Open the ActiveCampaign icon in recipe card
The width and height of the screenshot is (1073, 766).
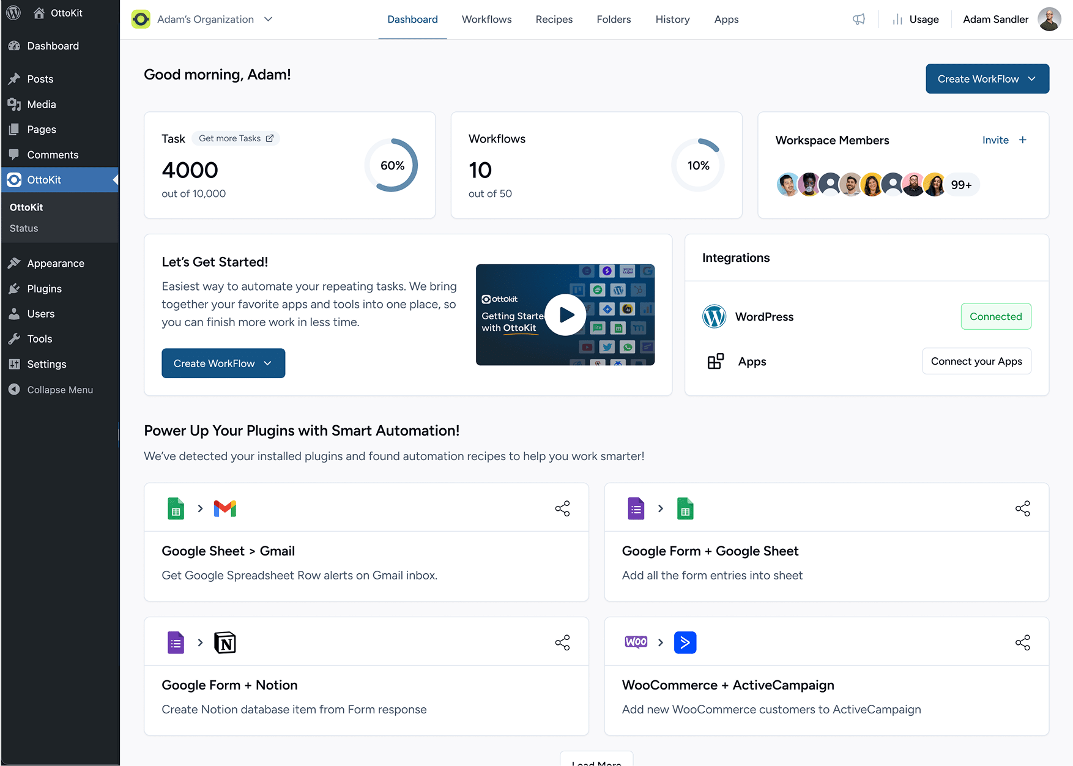[685, 642]
